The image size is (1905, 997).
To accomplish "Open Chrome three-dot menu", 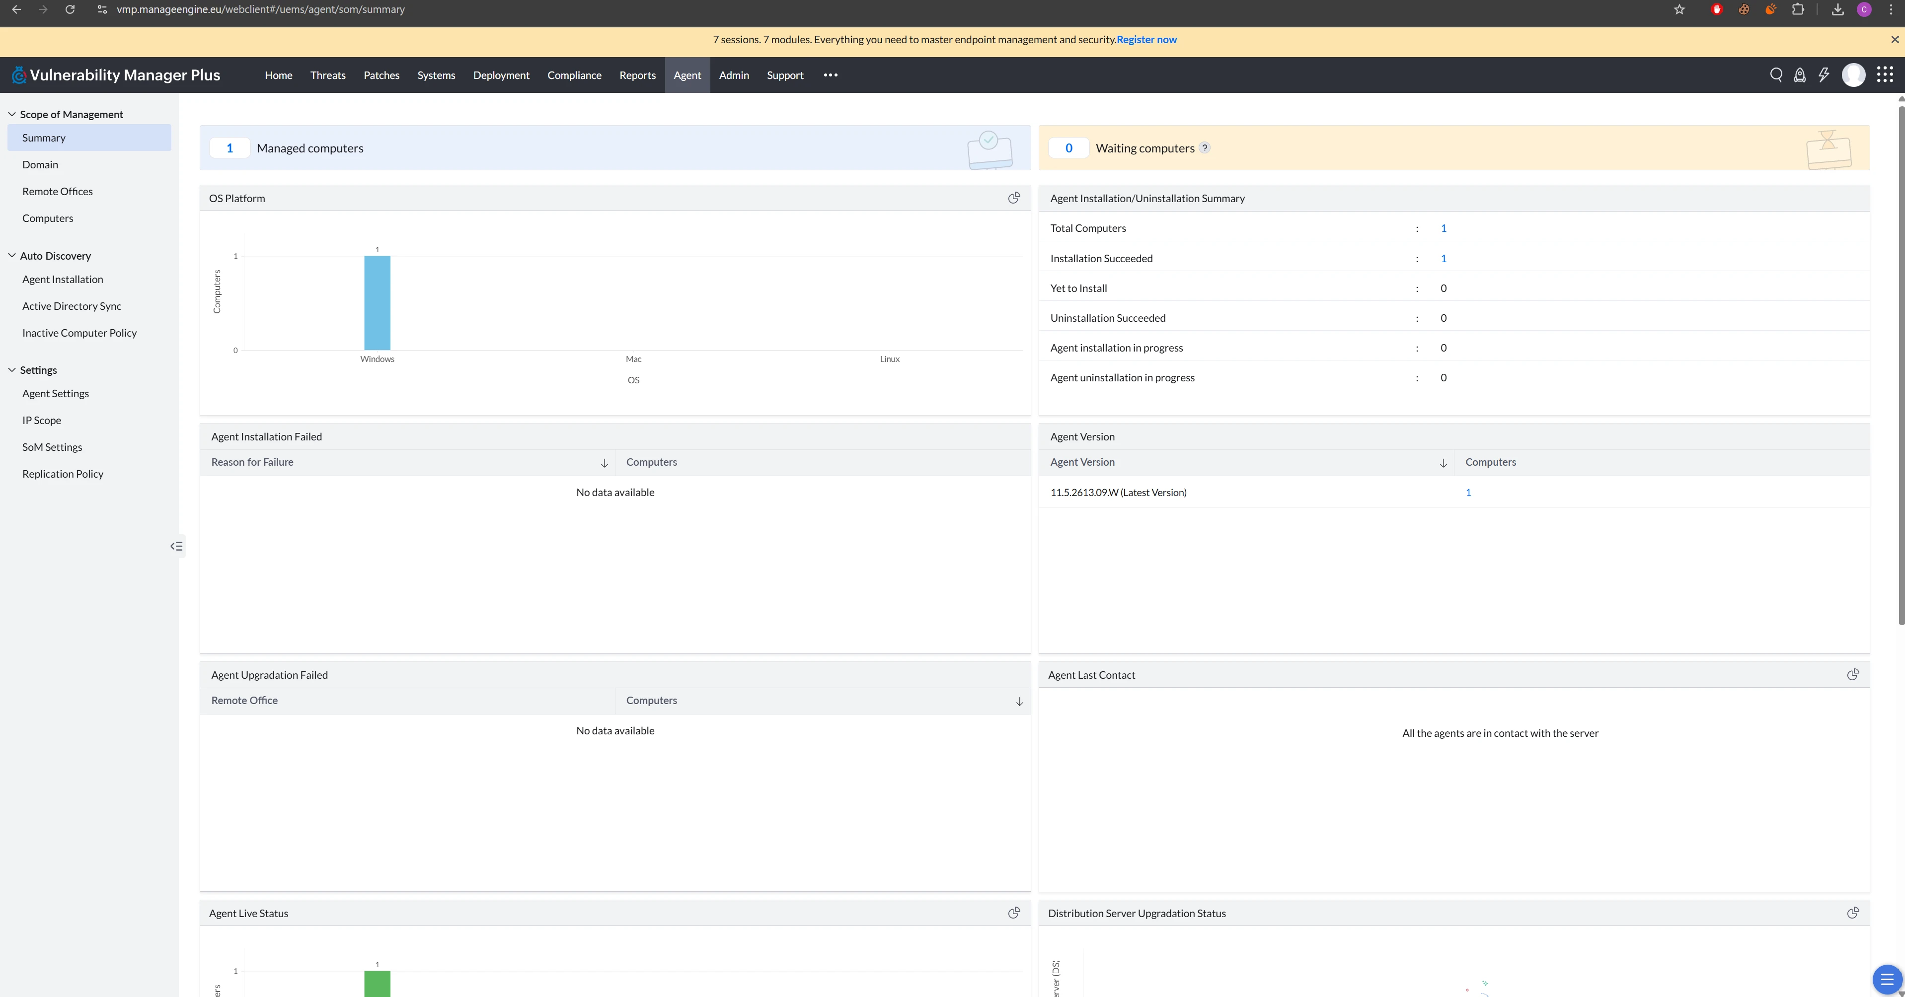I will [x=1891, y=9].
